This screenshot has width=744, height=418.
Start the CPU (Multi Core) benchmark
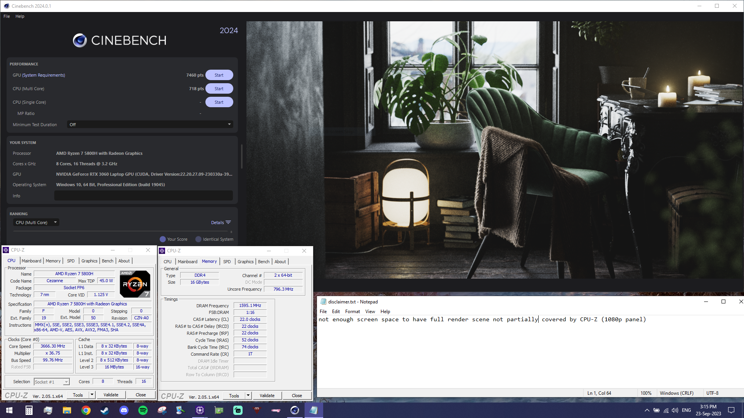219,89
